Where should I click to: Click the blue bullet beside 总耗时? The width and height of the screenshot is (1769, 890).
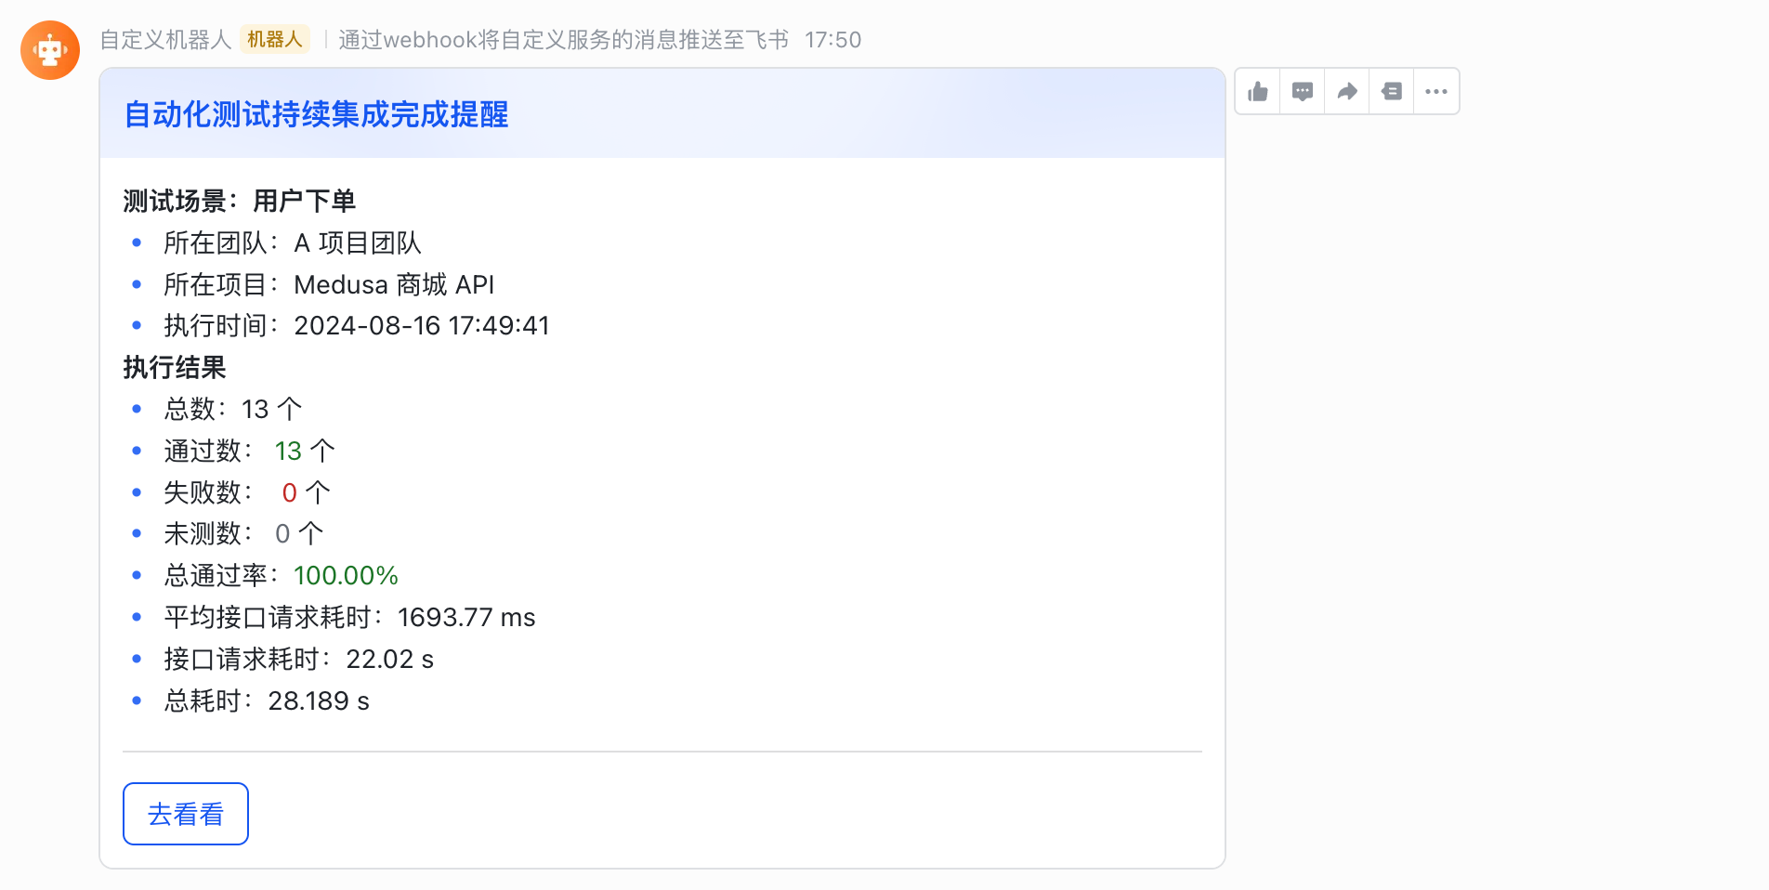click(x=138, y=700)
